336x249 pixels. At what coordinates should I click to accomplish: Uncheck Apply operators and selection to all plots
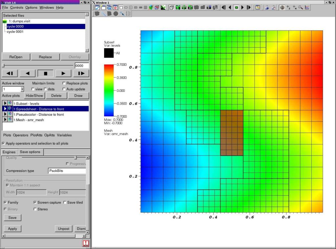(3, 143)
